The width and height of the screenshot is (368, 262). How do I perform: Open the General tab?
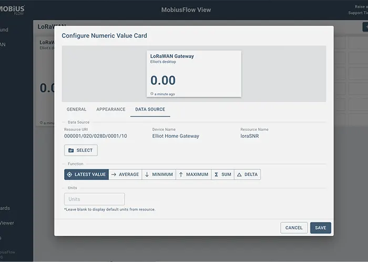point(76,109)
